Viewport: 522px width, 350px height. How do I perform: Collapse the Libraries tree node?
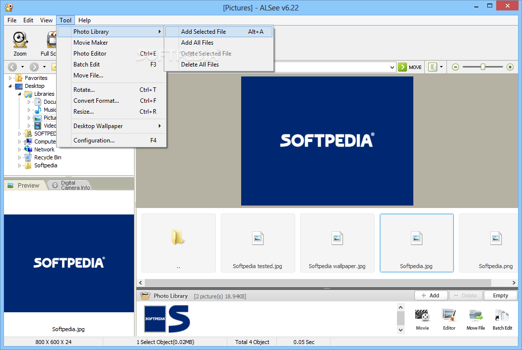pos(19,94)
